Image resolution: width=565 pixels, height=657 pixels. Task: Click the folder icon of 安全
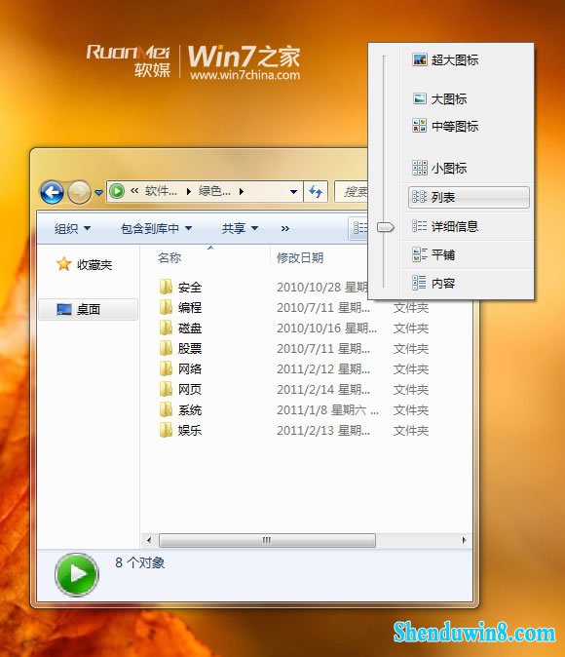coord(166,287)
